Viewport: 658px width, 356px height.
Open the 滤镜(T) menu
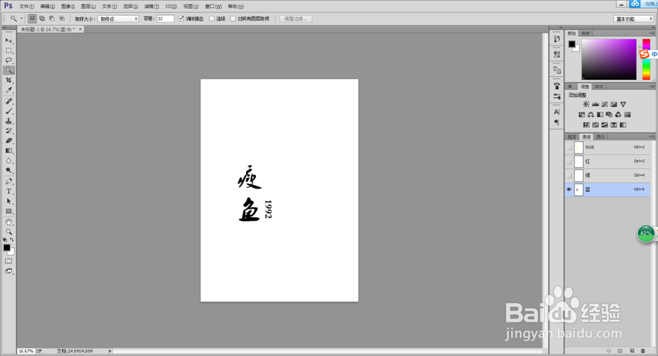point(151,7)
